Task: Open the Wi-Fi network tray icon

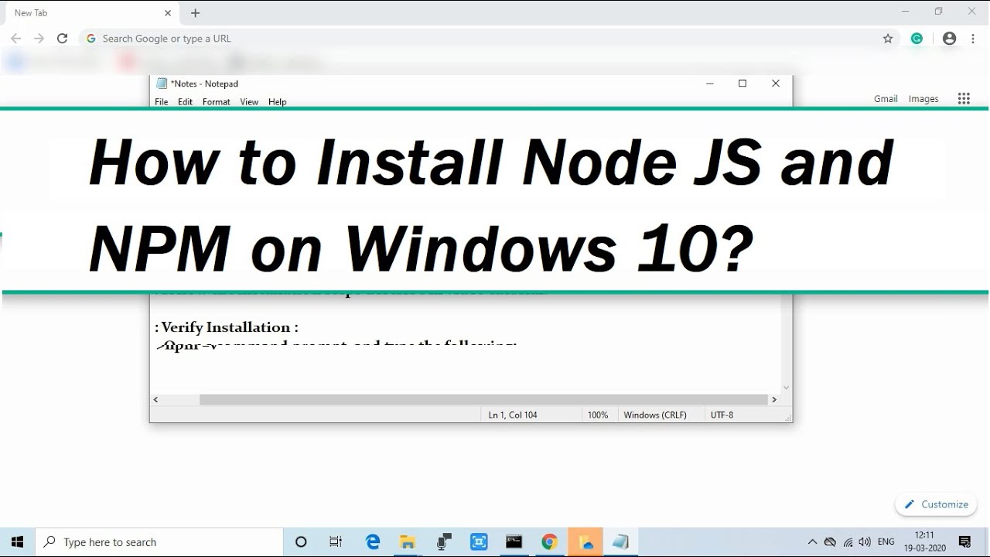Action: [848, 542]
